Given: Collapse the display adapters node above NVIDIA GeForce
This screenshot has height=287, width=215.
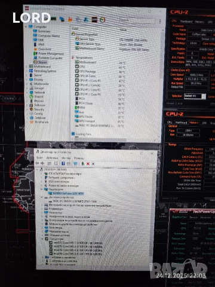Looking at the screenshot, I should pos(42,189).
